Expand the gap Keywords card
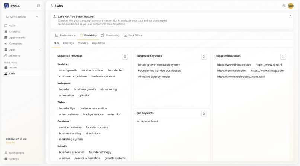Image resolution: width=300 pixels, height=166 pixels. [204, 114]
